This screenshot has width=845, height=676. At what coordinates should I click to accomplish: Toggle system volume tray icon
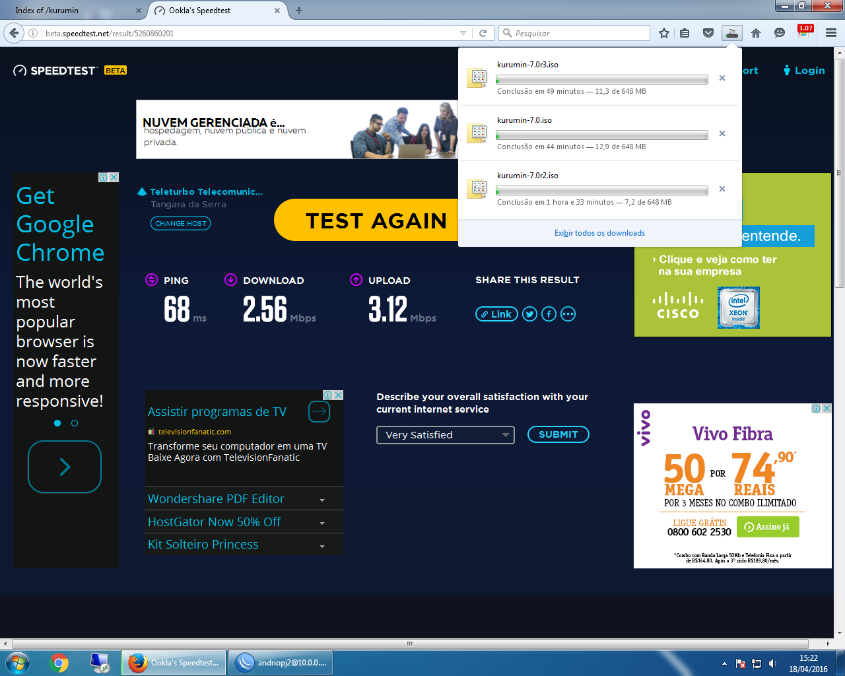pos(772,663)
